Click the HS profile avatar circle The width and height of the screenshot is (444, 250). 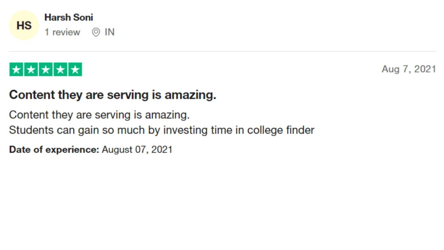pyautogui.click(x=24, y=25)
